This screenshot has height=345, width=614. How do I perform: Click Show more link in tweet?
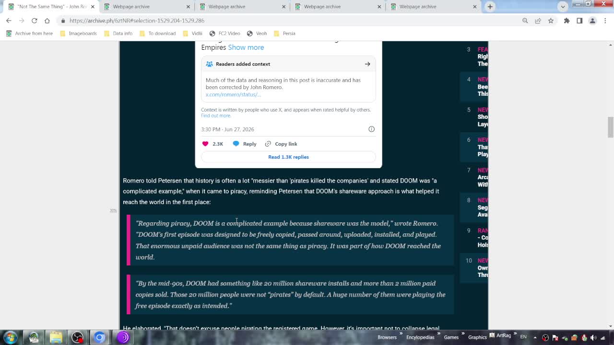(246, 47)
